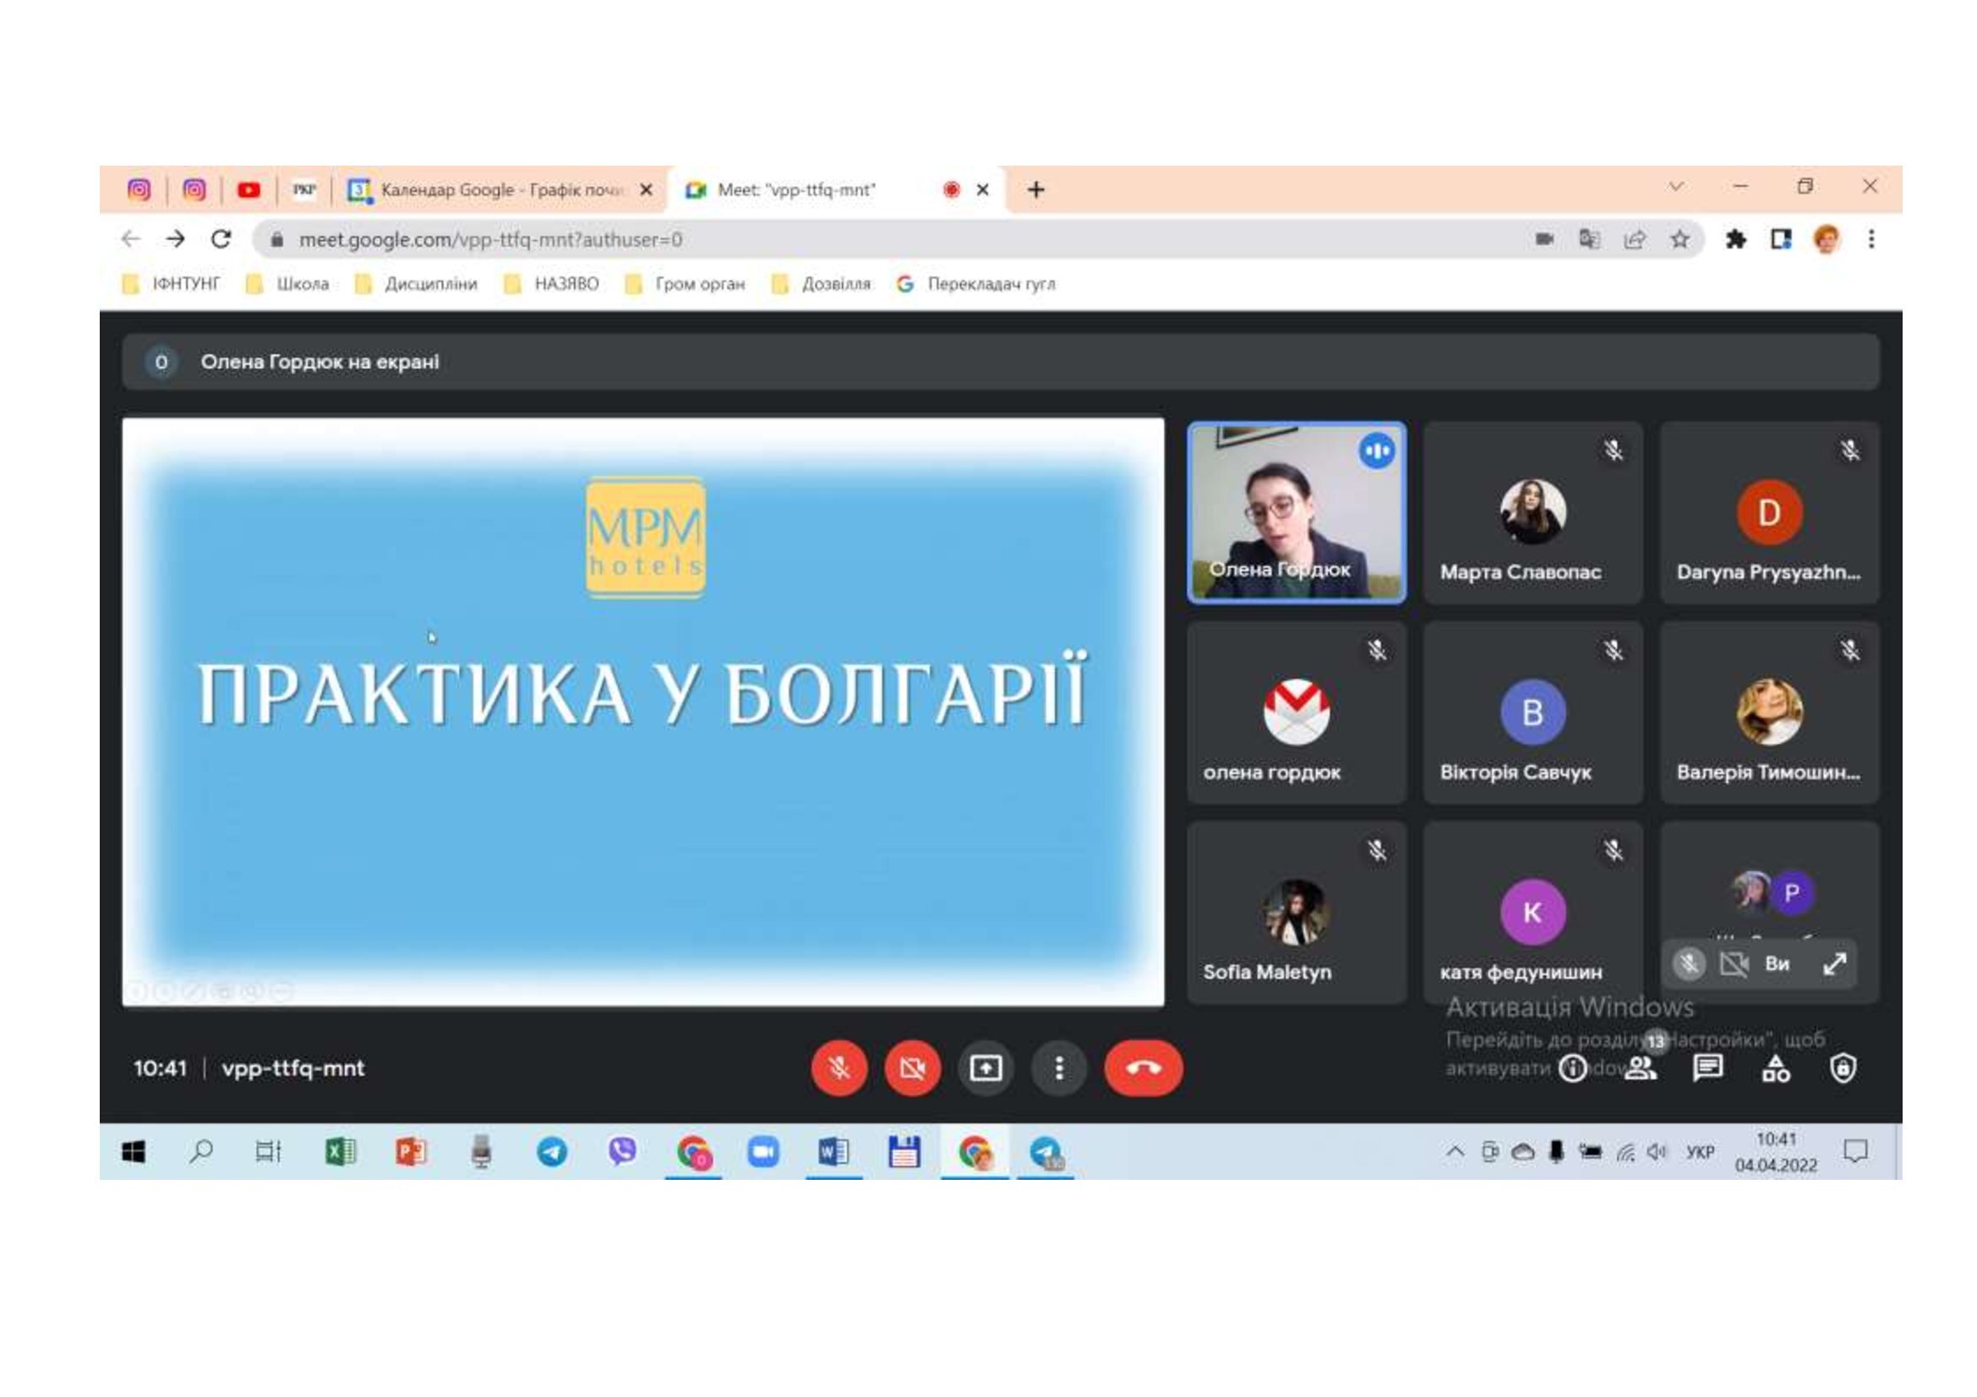
Task: Click the олена гордюк Gmail-avatar tile
Action: [1297, 712]
